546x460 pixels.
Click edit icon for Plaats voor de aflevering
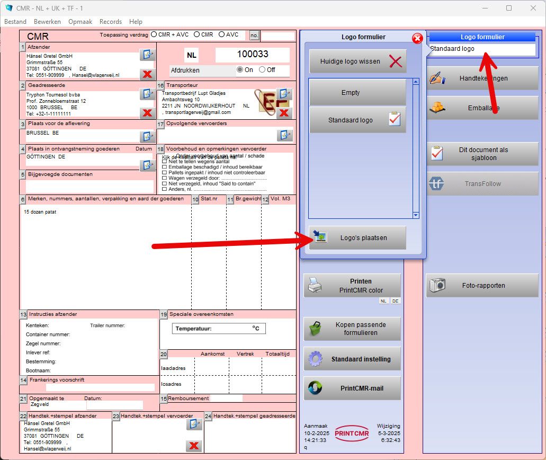[147, 136]
